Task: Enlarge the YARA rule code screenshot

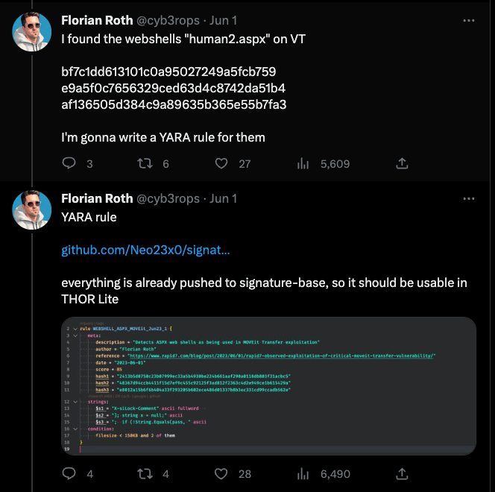Action: coord(268,386)
